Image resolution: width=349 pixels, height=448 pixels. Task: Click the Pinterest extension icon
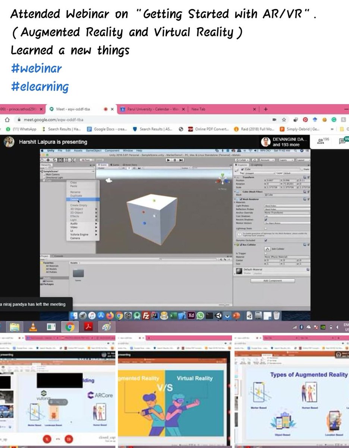point(305,120)
